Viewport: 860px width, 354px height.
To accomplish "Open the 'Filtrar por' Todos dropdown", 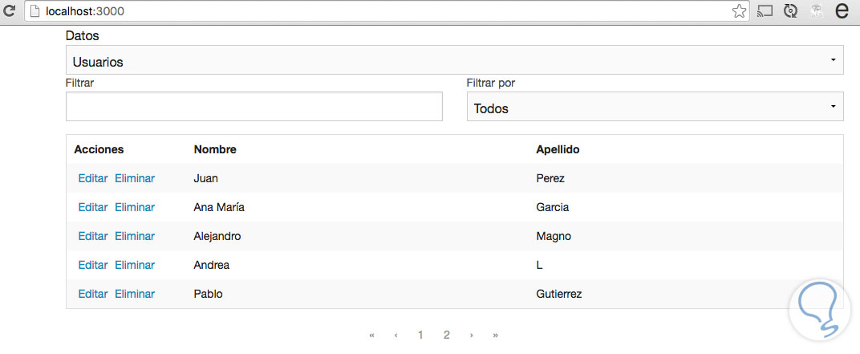I will click(655, 107).
